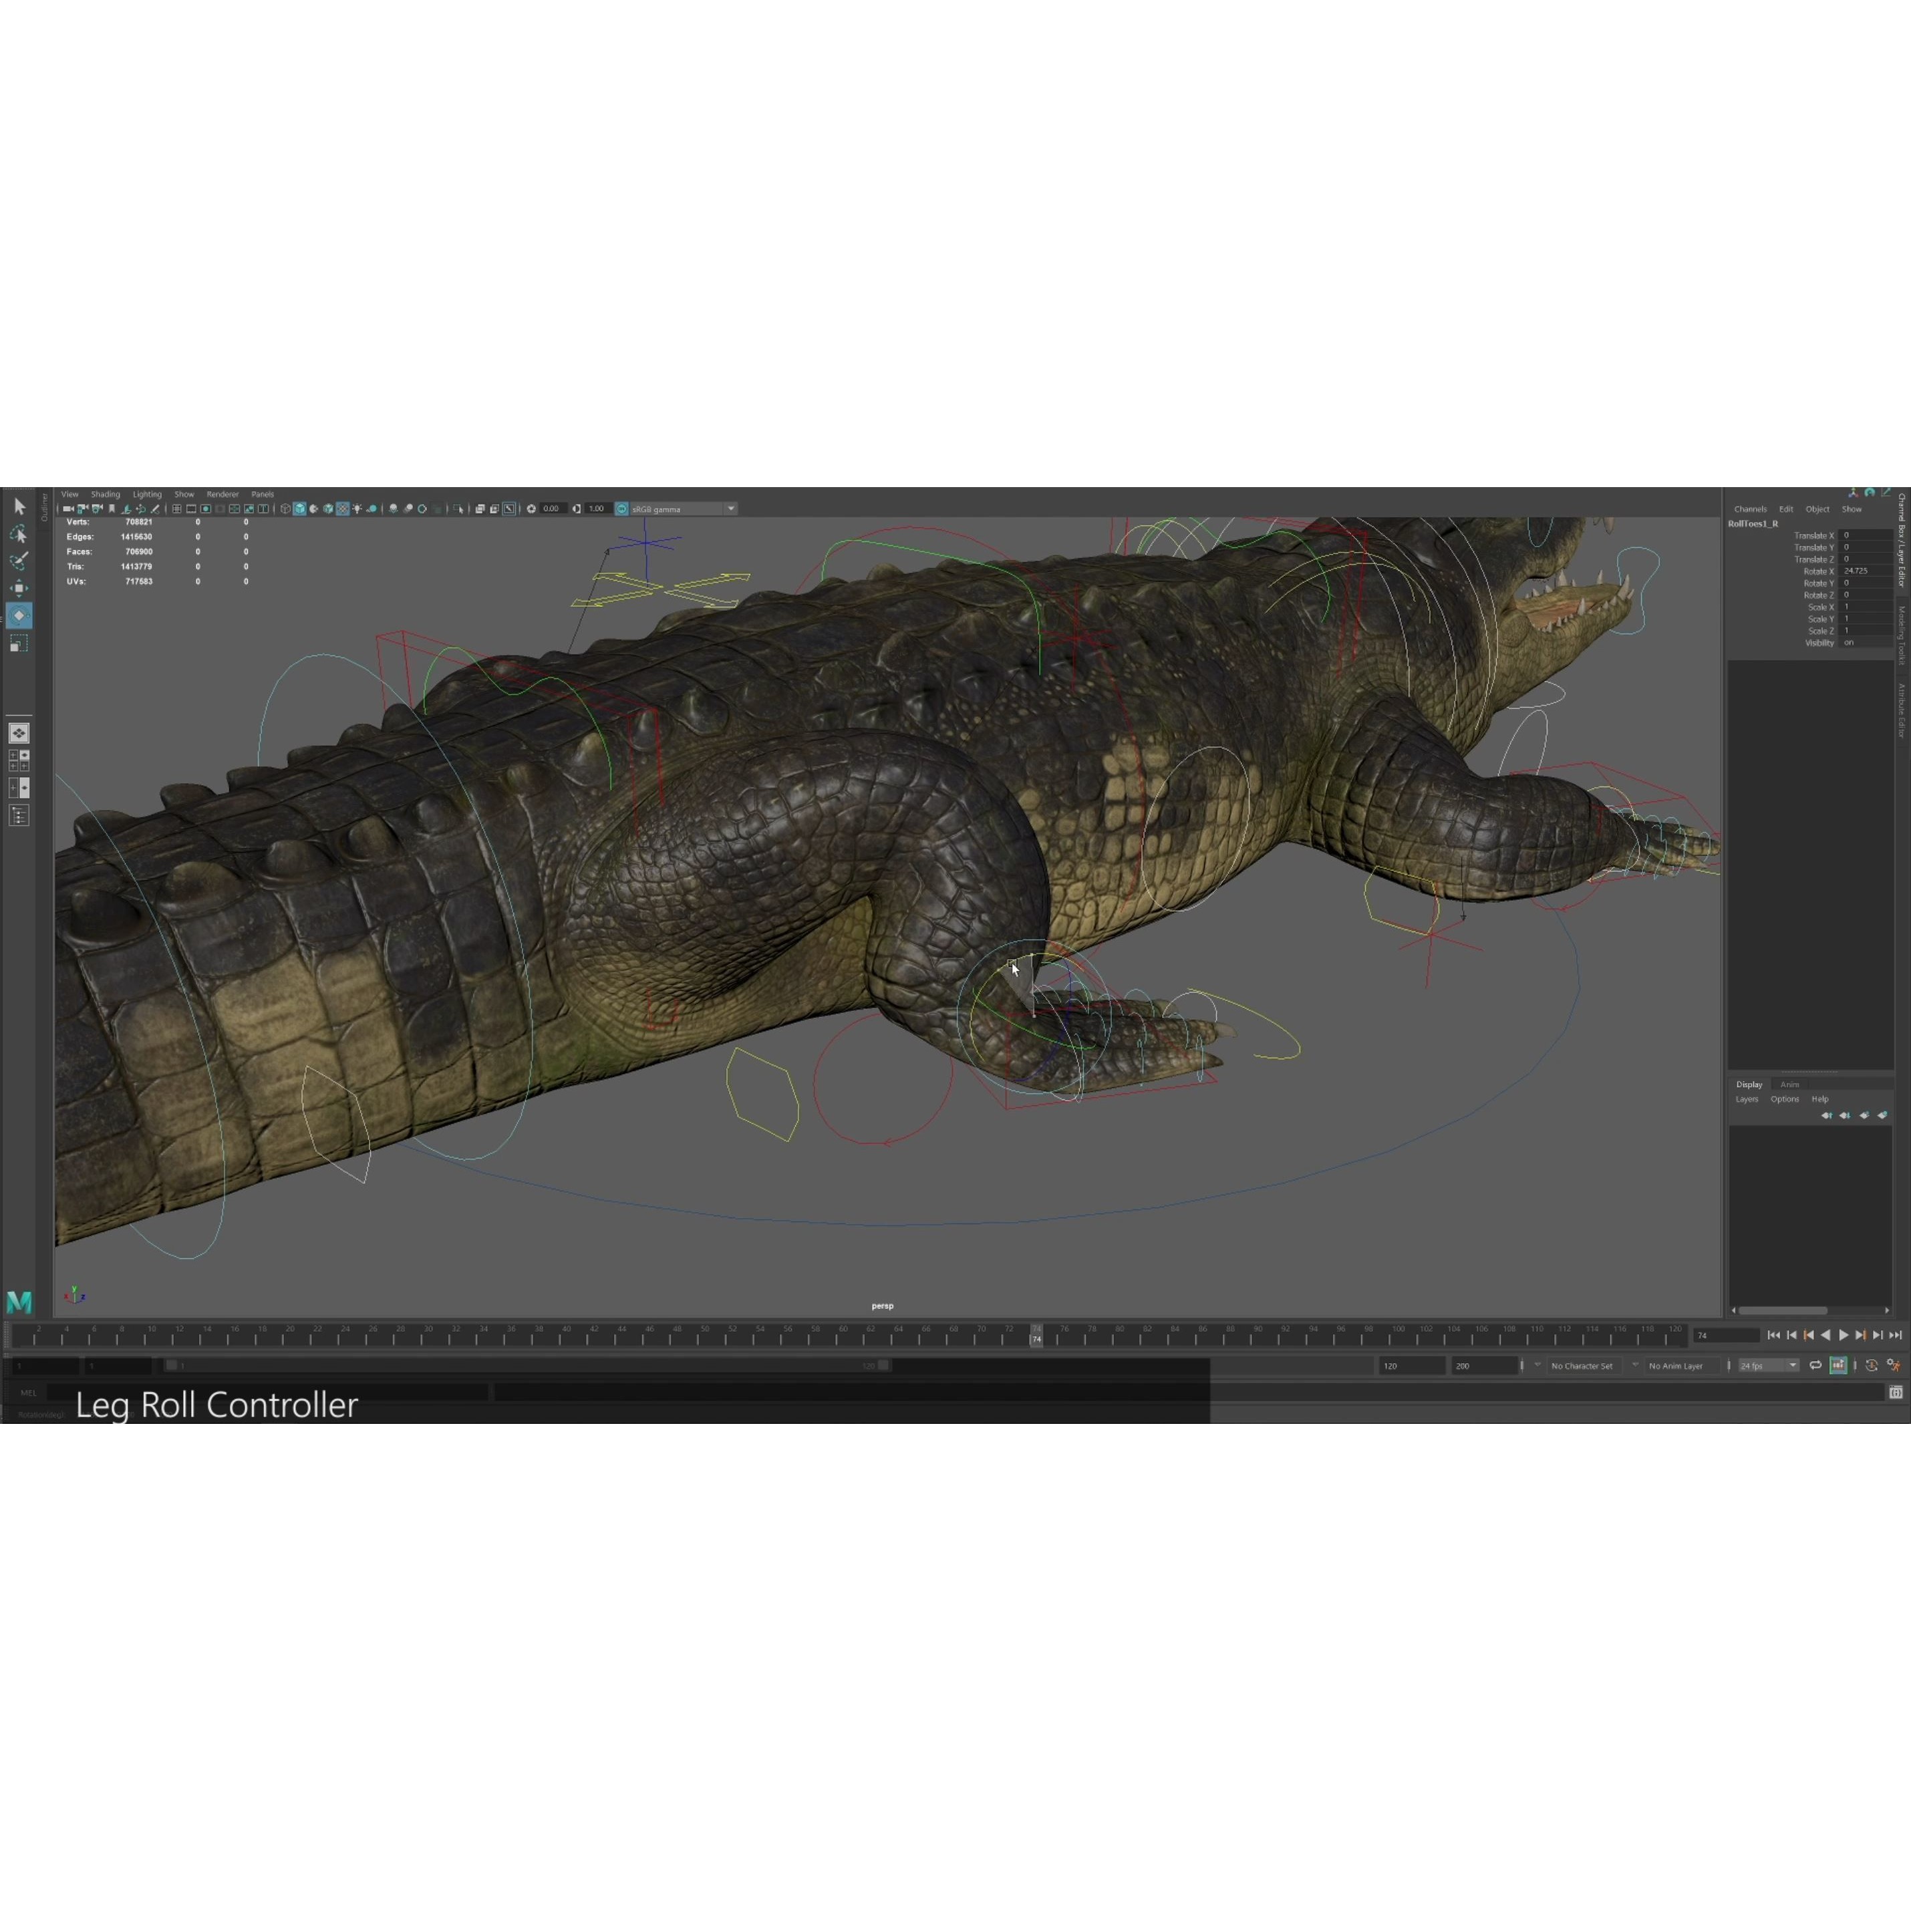
Task: Open the Renderer menu
Action: (223, 494)
